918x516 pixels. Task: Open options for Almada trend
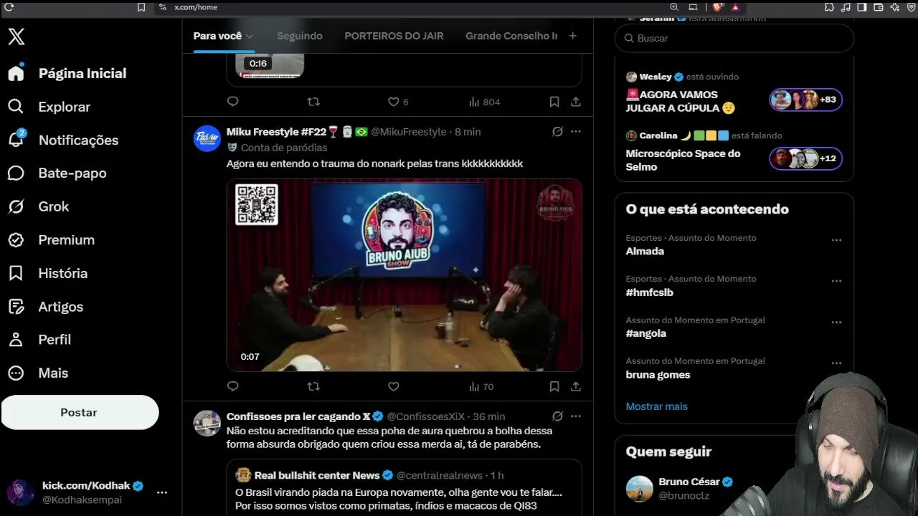[836, 240]
